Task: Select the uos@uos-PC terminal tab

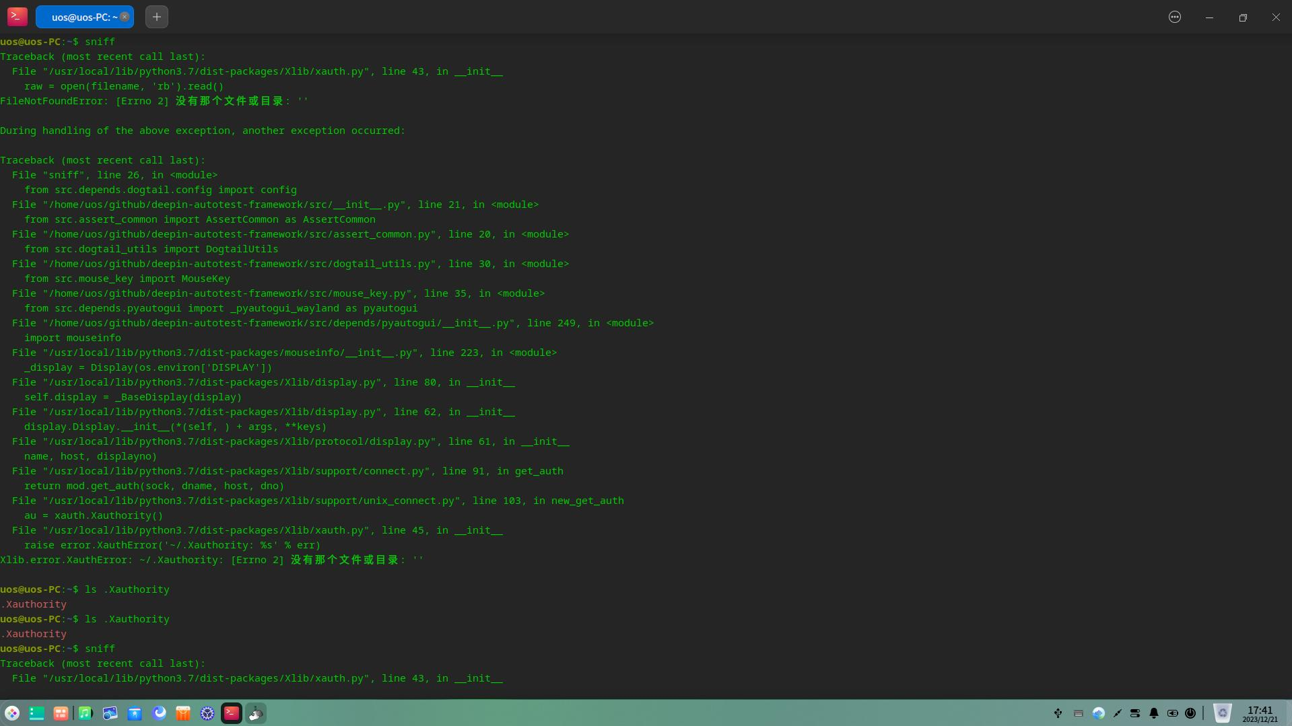Action: pos(81,17)
